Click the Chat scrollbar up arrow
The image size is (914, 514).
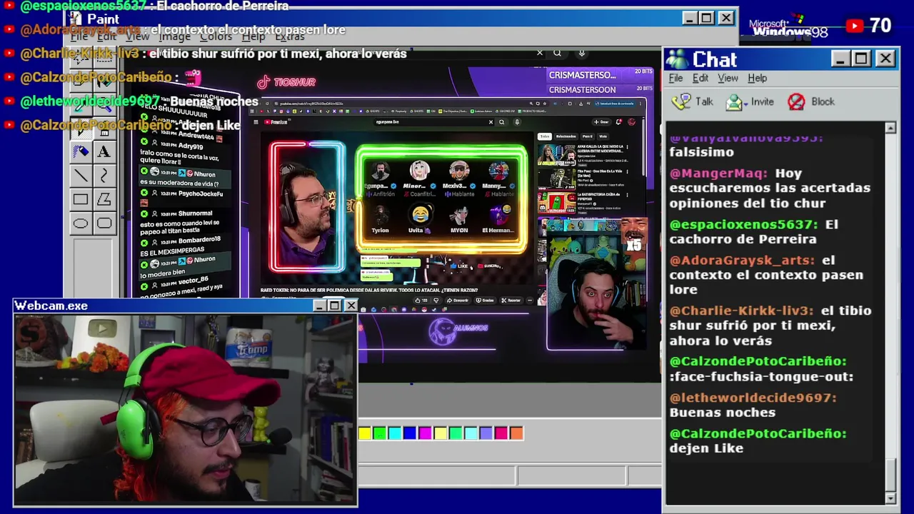tap(890, 128)
